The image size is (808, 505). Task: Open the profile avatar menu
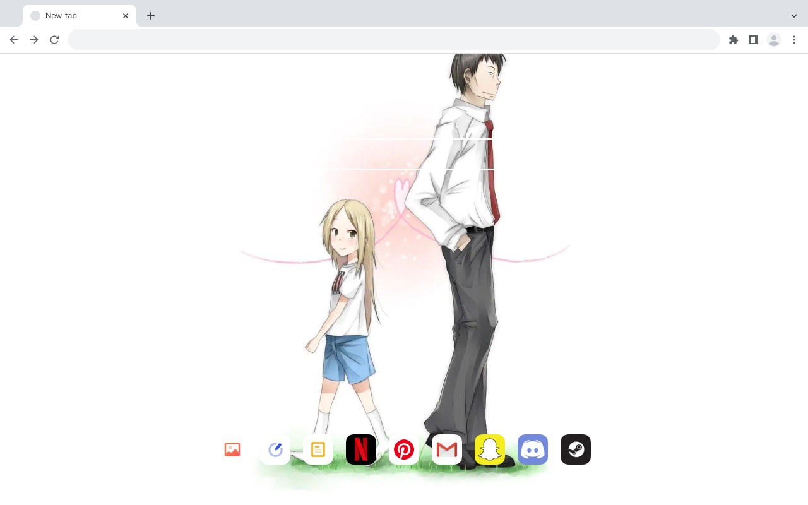pyautogui.click(x=774, y=40)
